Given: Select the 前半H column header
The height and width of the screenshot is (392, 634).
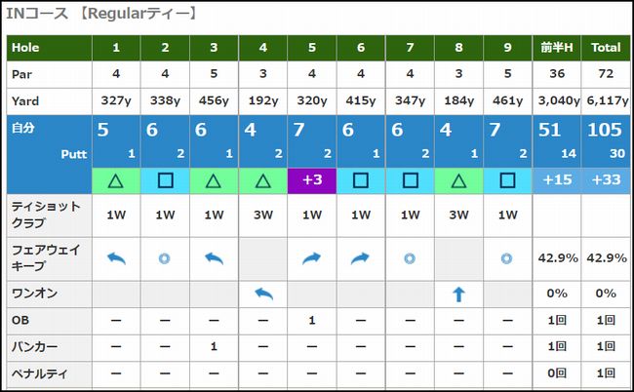Looking at the screenshot, I should (556, 47).
